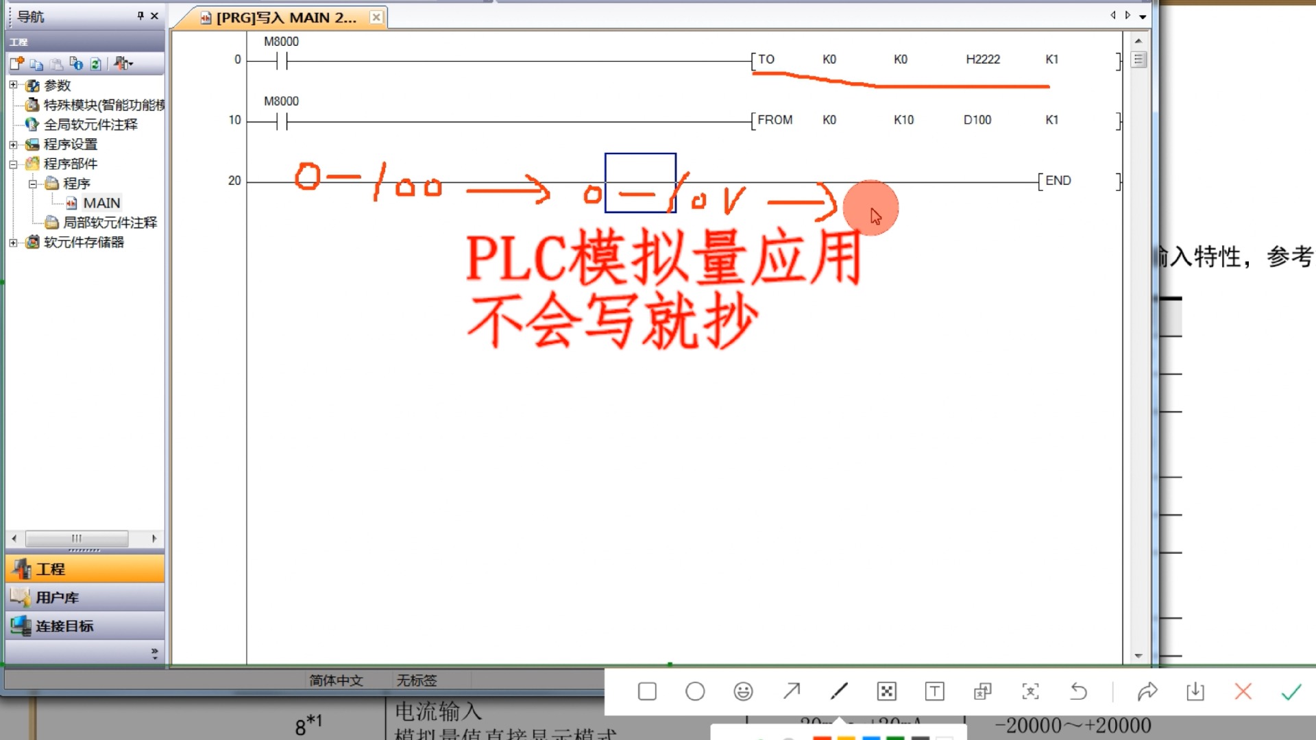Save screenshot with download icon
This screenshot has height=740, width=1316.
click(1195, 691)
